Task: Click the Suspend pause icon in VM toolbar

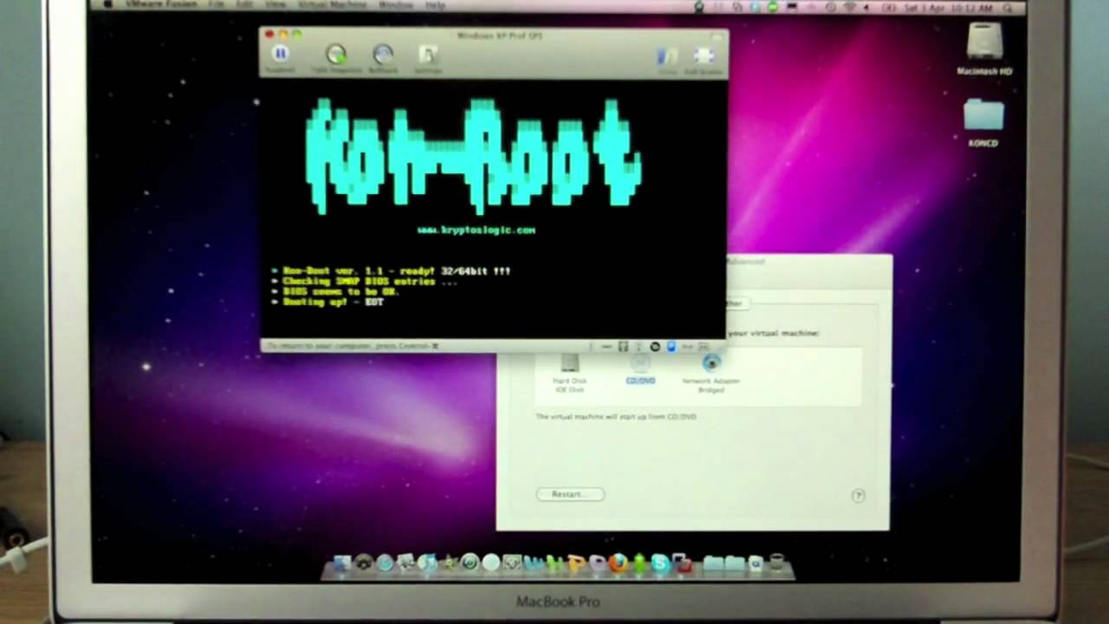Action: pos(280,54)
